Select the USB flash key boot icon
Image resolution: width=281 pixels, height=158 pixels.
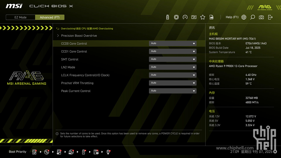(84, 152)
